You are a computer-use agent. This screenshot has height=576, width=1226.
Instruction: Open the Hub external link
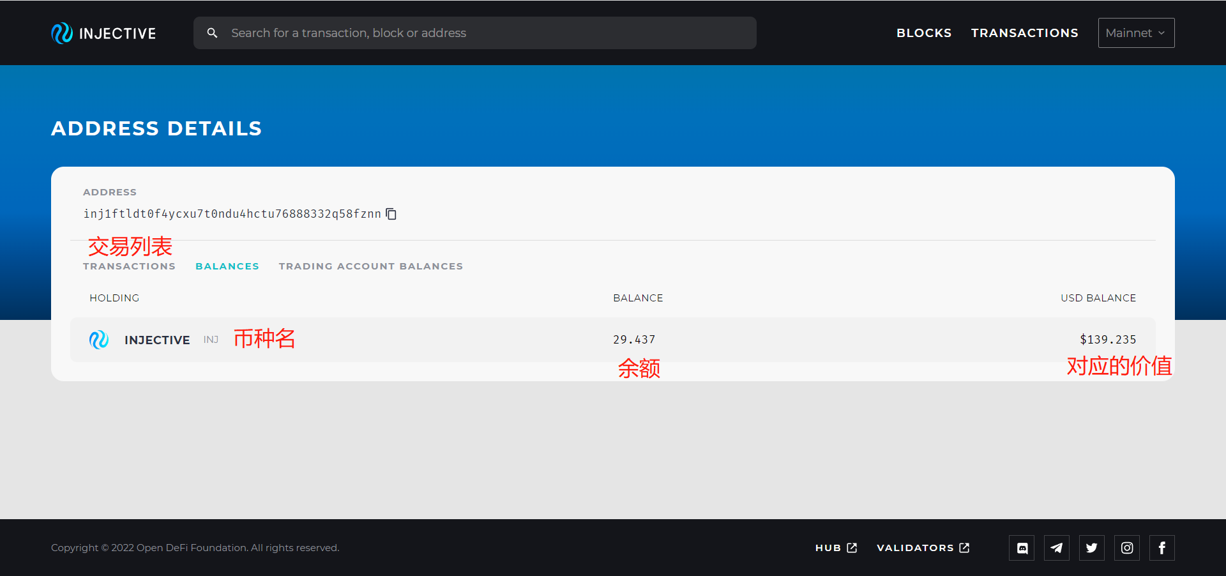(836, 548)
